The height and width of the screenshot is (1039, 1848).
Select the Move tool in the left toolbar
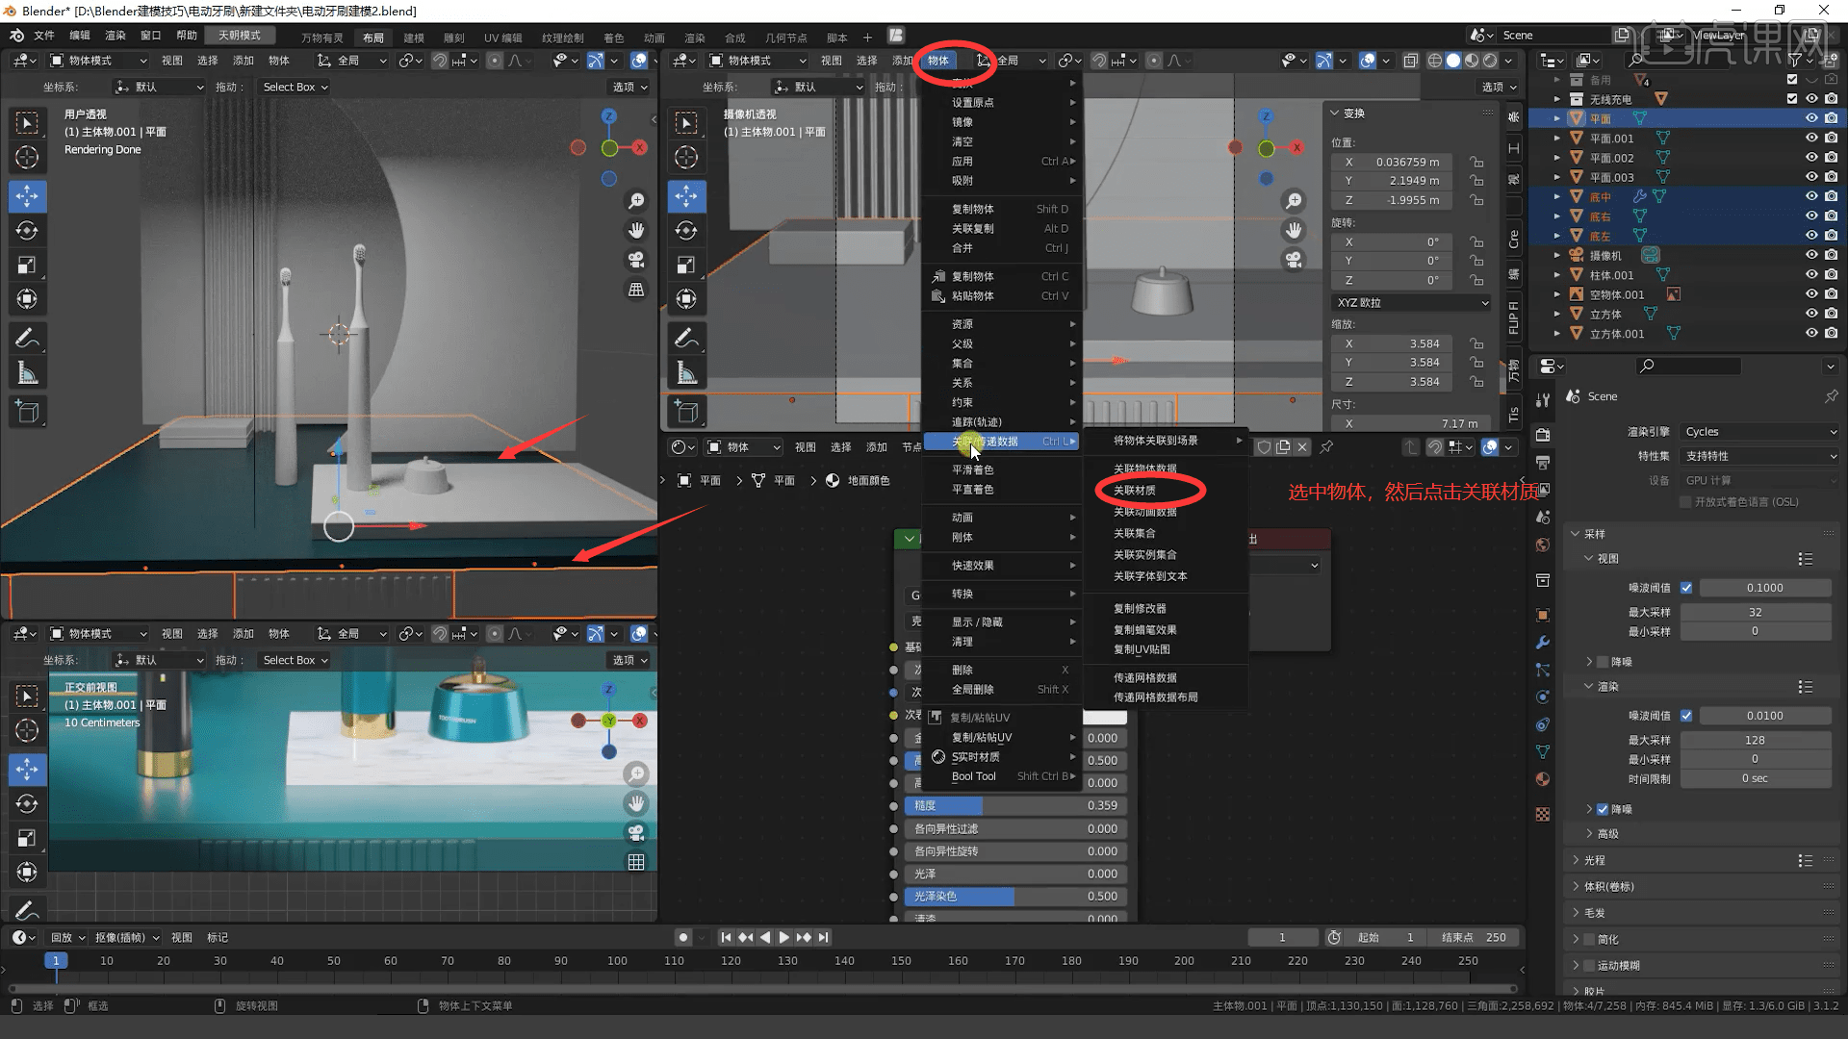pos(27,196)
